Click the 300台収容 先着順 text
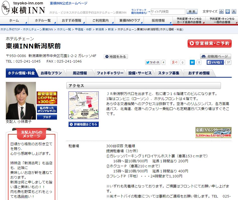 pyautogui.click(x=121, y=146)
